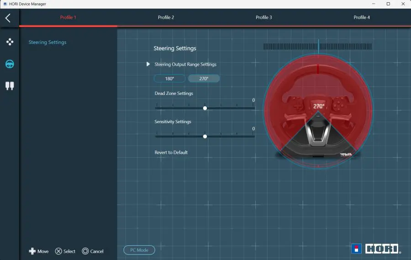The width and height of the screenshot is (411, 260).
Task: Click the Steering Settings heading
Action: coord(175,48)
